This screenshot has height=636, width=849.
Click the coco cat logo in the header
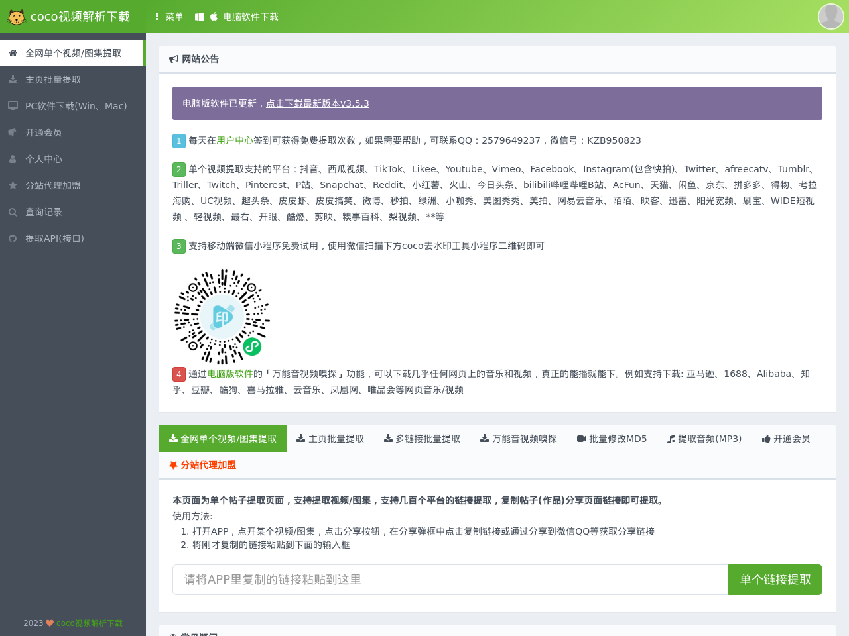coord(16,16)
